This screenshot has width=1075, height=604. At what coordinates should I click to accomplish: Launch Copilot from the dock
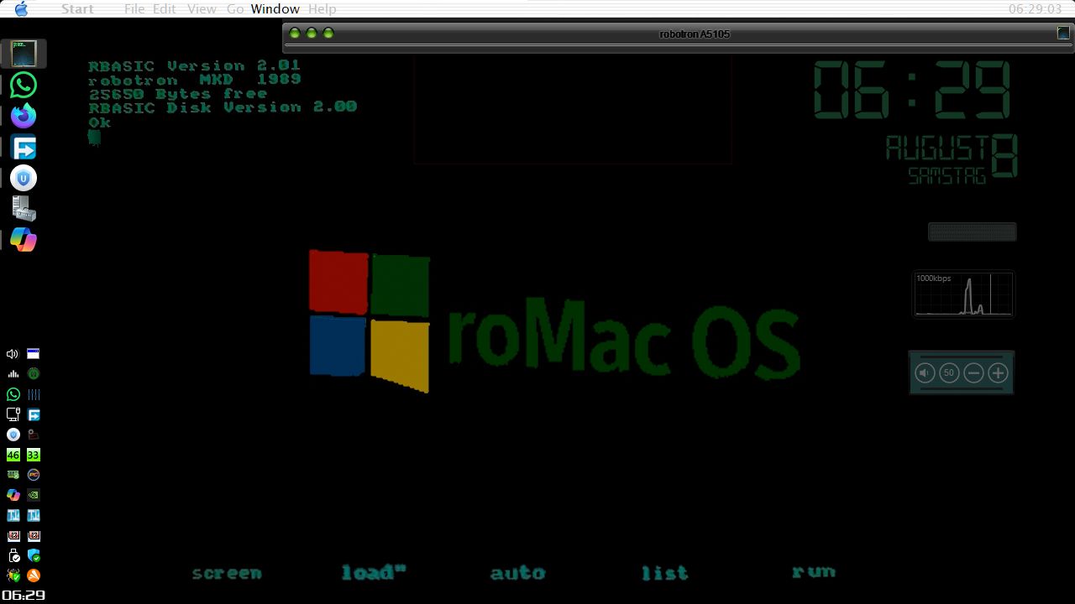(x=24, y=240)
